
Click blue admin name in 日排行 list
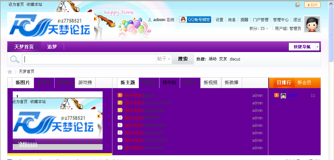[292, 96]
